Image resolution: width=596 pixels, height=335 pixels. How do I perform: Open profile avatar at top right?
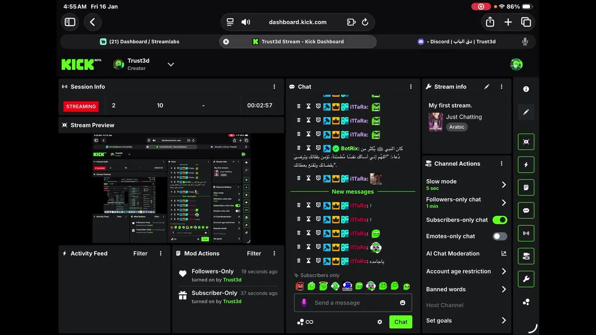point(516,64)
